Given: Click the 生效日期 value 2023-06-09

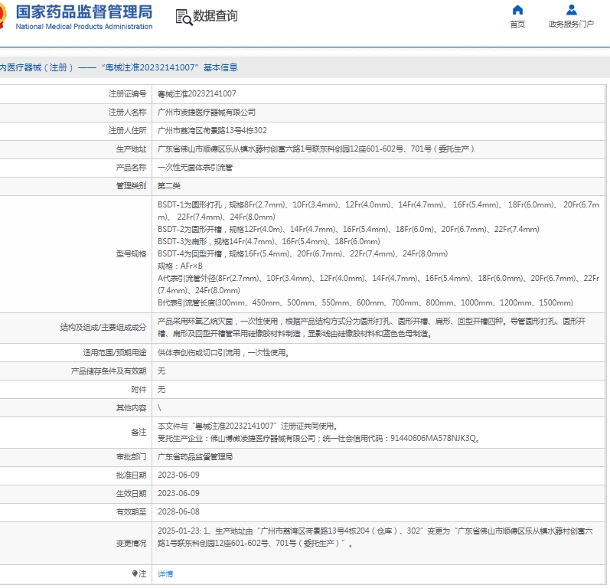Looking at the screenshot, I should point(178,493).
